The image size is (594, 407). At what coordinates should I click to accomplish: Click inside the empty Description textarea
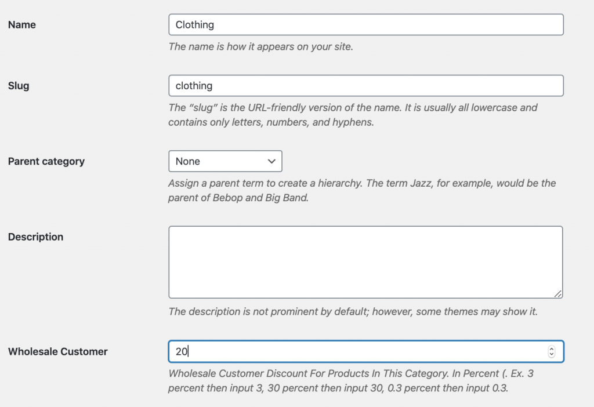click(x=365, y=262)
